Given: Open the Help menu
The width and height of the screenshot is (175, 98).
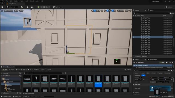Looking at the screenshot, I should (42, 1).
